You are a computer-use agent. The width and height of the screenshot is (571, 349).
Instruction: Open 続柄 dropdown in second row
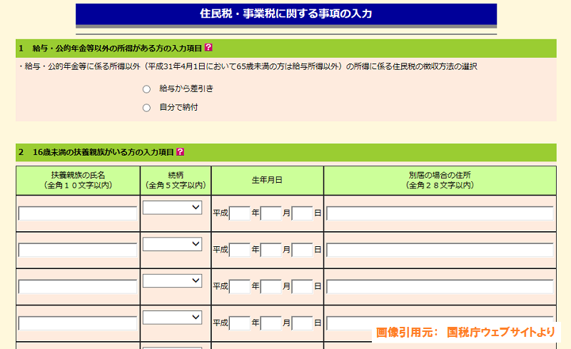(172, 244)
